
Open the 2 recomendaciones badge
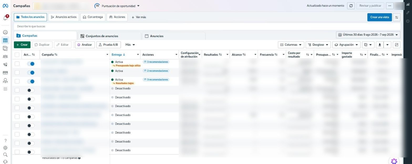pos(156,71)
